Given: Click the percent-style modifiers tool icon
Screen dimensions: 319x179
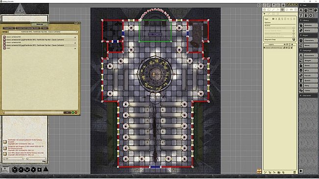Looking at the screenshot, I should pyautogui.click(x=301, y=15).
